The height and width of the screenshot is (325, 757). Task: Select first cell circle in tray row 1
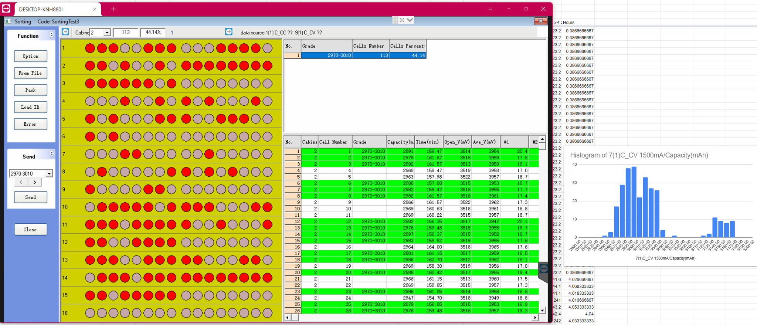coord(90,48)
